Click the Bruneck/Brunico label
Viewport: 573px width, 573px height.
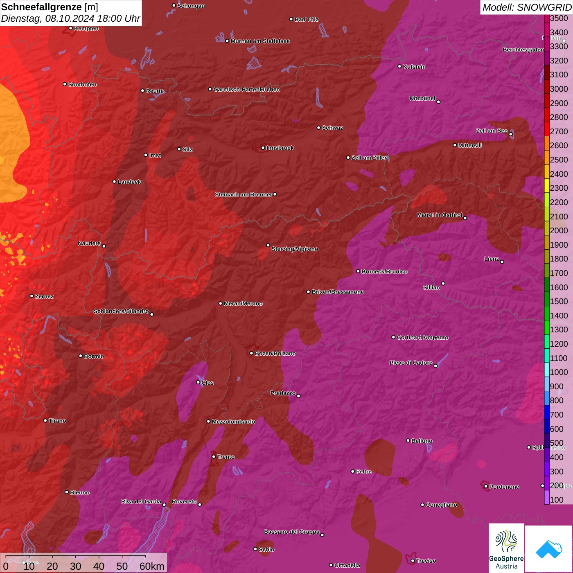(384, 271)
